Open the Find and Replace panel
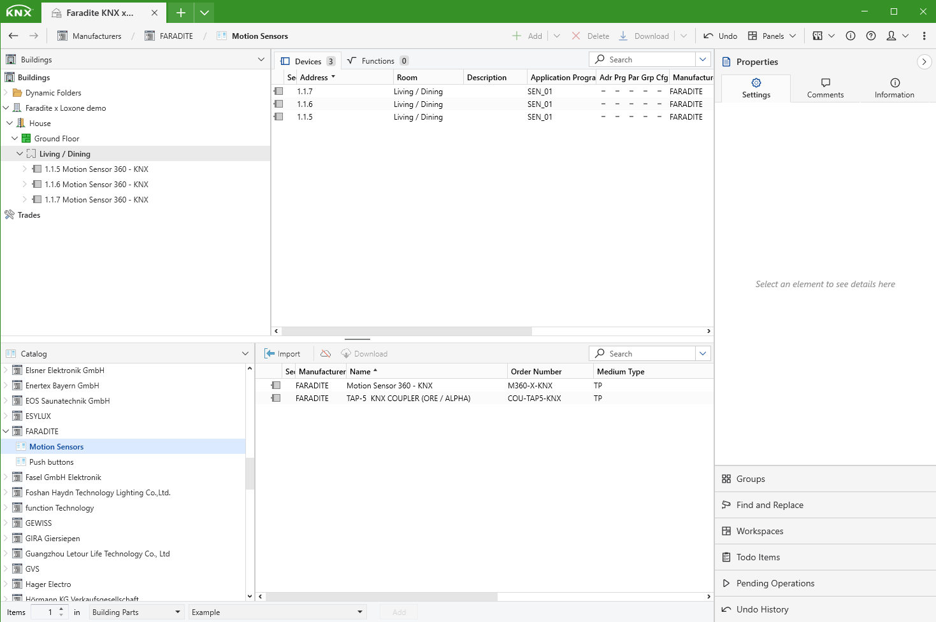The width and height of the screenshot is (936, 622). (x=825, y=505)
